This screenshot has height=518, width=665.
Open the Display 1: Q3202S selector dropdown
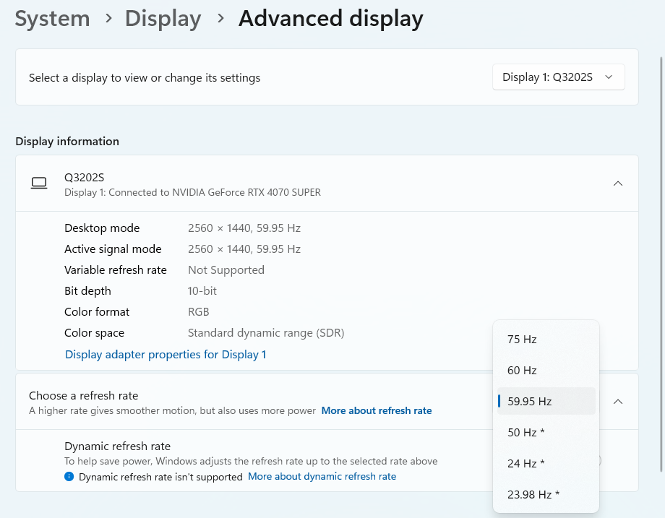point(558,77)
